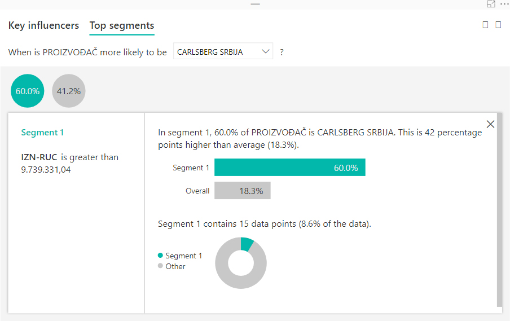Click the teal Segment 1 60.0% bar
Image resolution: width=510 pixels, height=321 pixels.
point(289,168)
